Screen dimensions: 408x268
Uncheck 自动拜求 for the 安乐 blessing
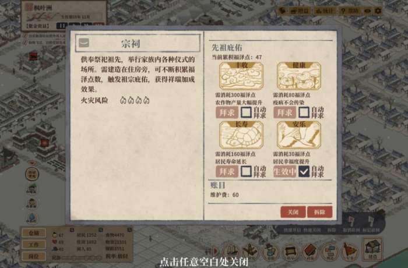(x=304, y=171)
